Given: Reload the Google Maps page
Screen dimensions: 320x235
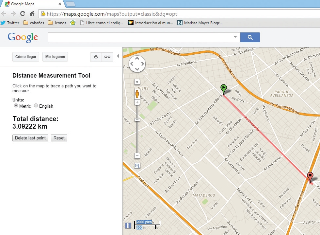Looking at the screenshot, I should (23, 14).
